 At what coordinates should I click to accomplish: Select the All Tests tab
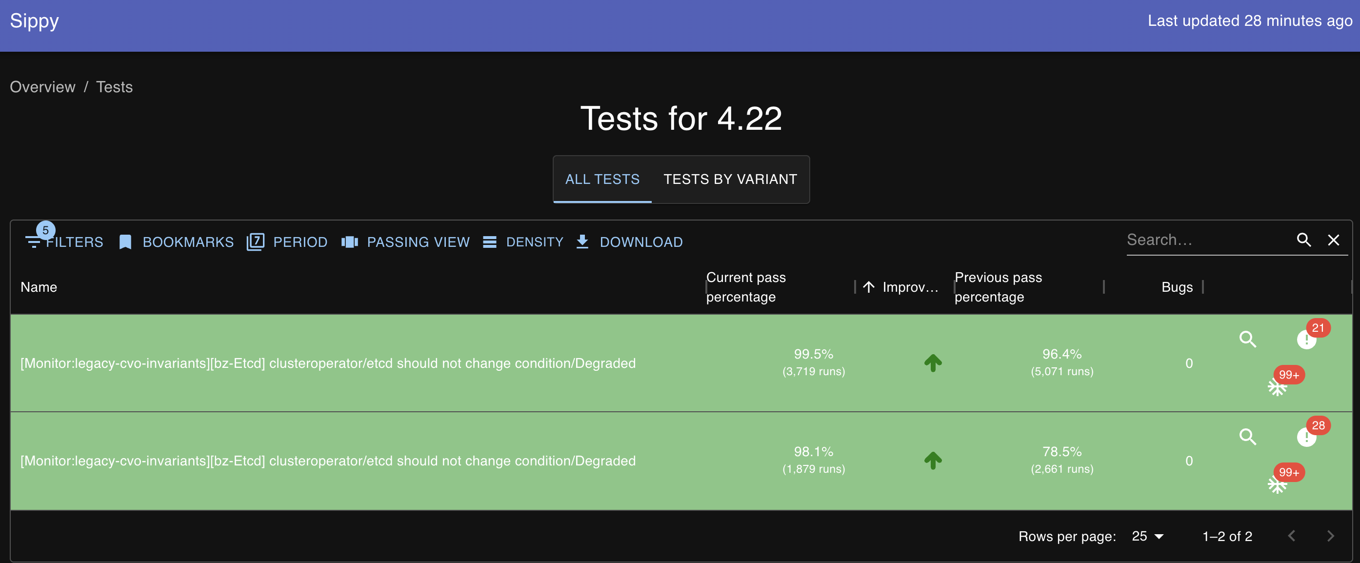602,180
